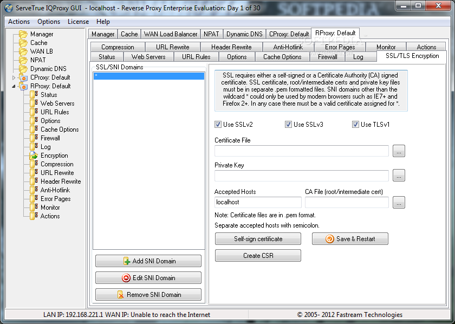This screenshot has width=455, height=324.
Task: Click the Cache Options item icon in tree
Action: [34, 129]
